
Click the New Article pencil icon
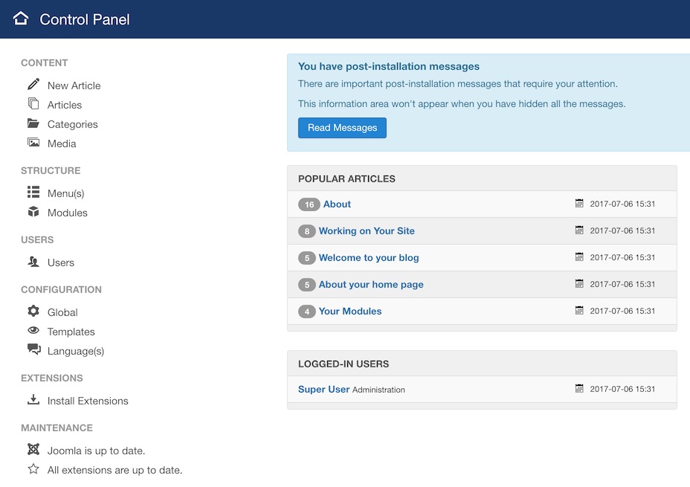pyautogui.click(x=33, y=84)
